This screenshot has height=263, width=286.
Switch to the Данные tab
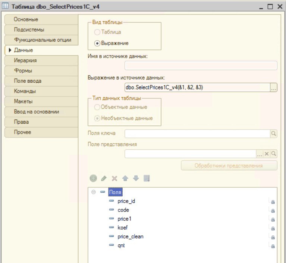(41, 50)
